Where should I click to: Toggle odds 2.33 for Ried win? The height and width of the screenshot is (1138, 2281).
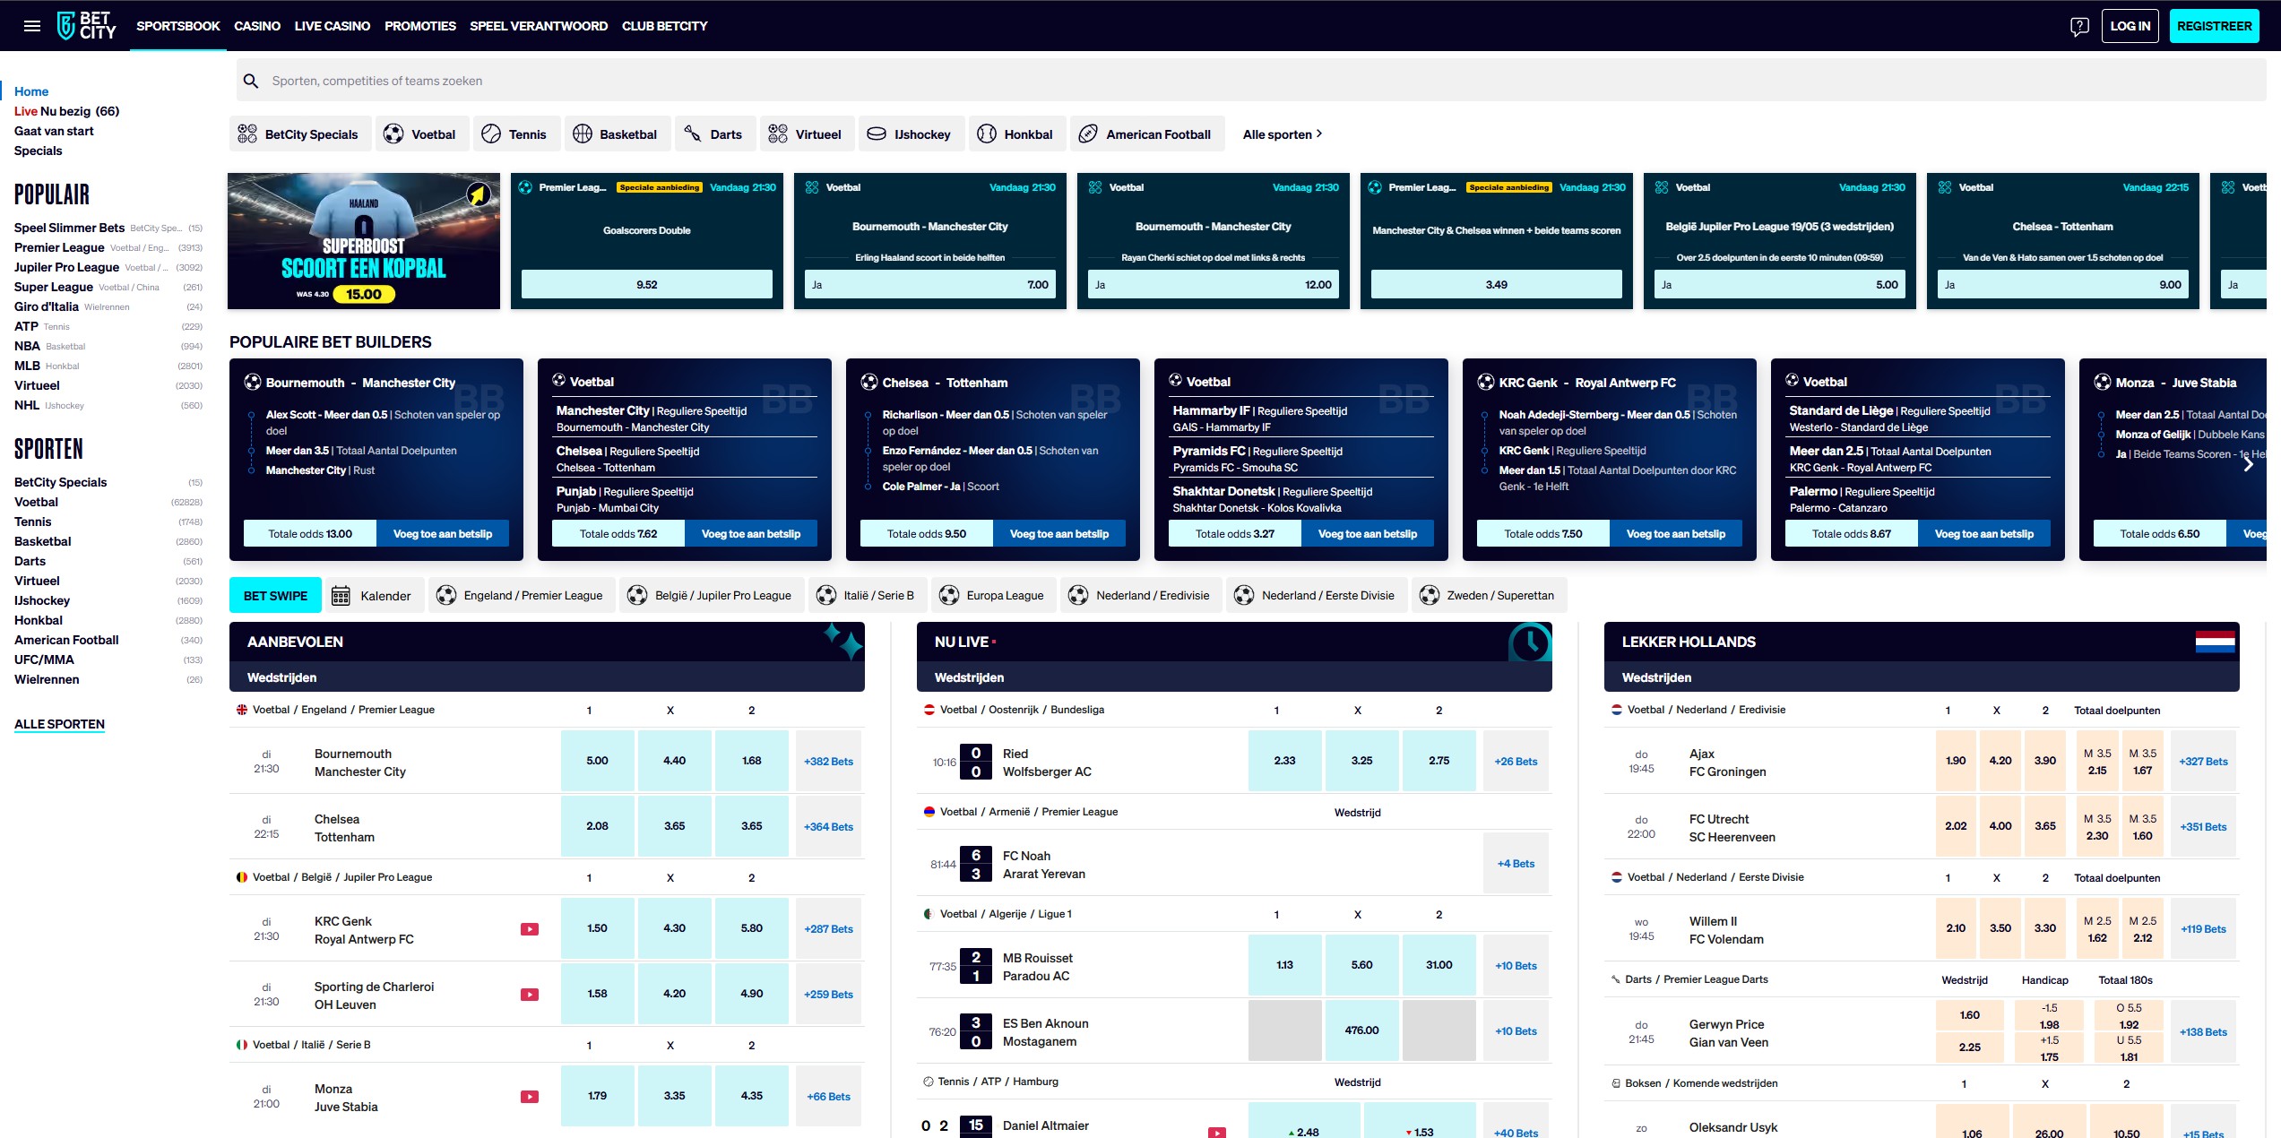pos(1285,761)
